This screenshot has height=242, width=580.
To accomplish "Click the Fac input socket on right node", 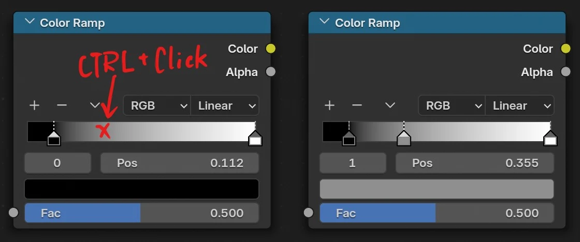I will [x=309, y=213].
